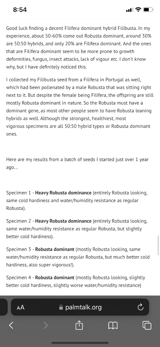
Task: Tap the paragraph starting 'Good luck finding'
Action: (x=79, y=48)
